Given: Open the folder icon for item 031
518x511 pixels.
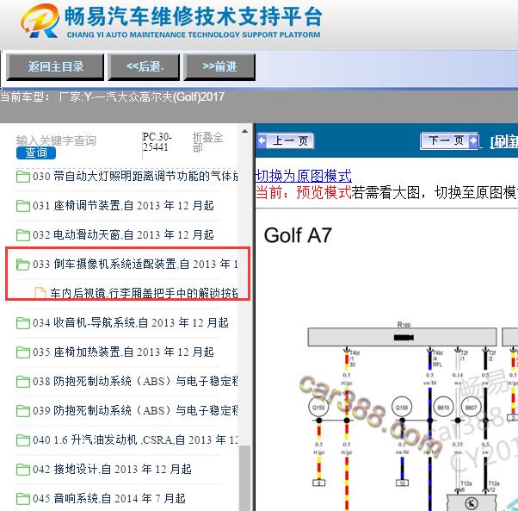Looking at the screenshot, I should click(x=22, y=206).
